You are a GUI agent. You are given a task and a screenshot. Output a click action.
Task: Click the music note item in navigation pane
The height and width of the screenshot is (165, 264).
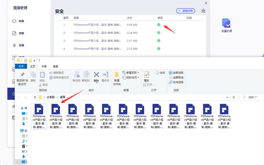[x=23, y=141]
